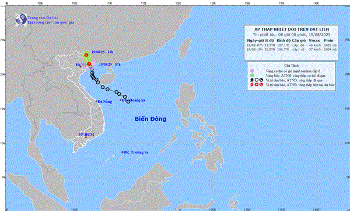Click the 'Biển Đông' sea label
Image resolution: width=350 pixels, height=211 pixels.
[x=150, y=119]
